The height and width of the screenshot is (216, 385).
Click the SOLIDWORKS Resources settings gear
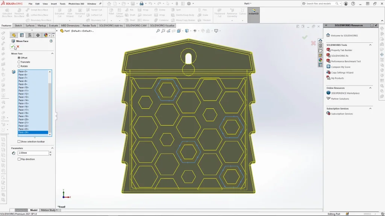371,25
